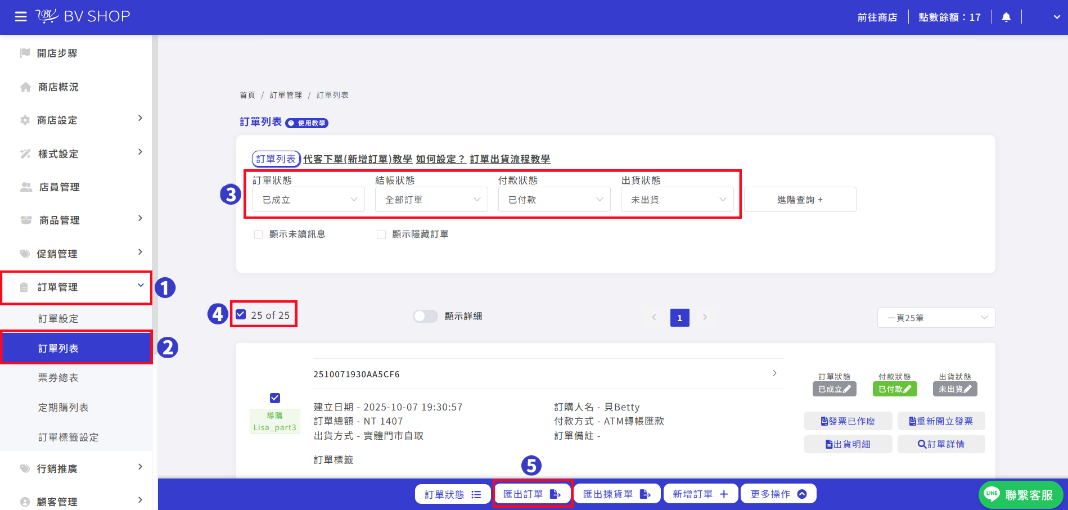Open 一頁25筆 page size dropdown
The image size is (1068, 510).
click(x=936, y=318)
